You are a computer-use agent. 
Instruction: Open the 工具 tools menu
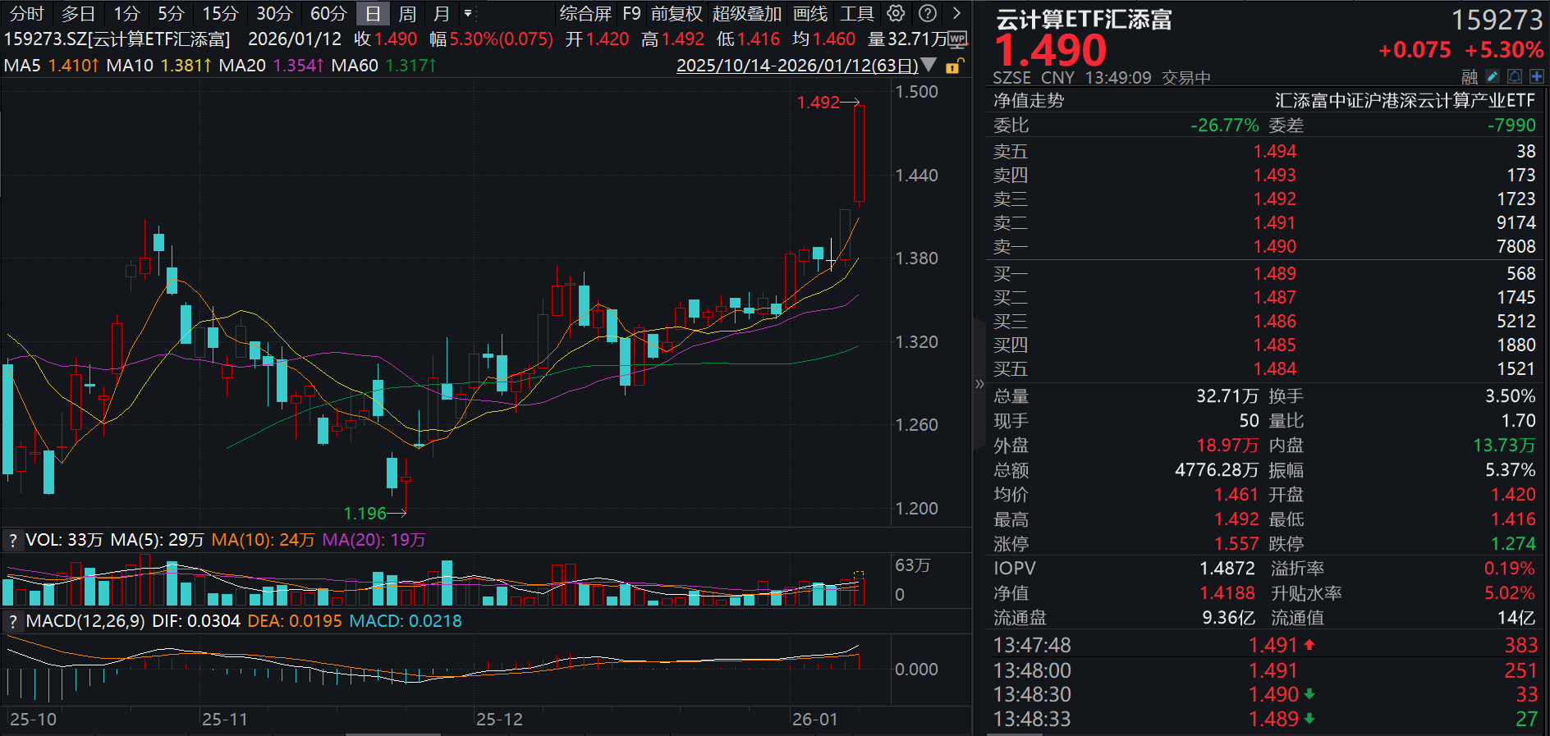856,13
